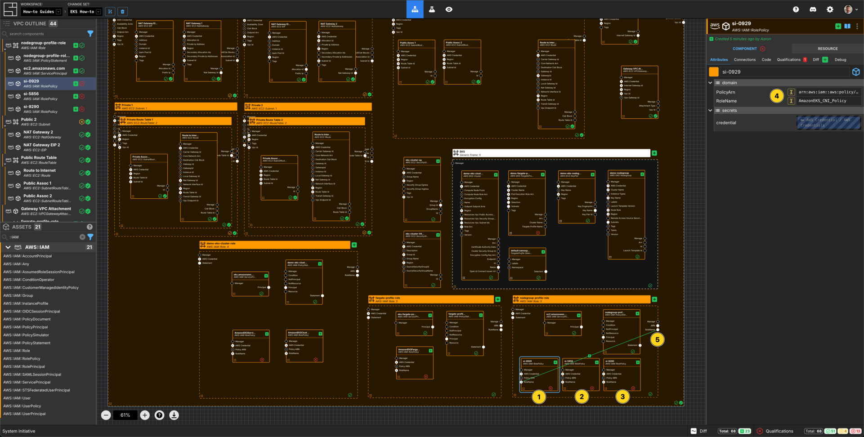This screenshot has height=437, width=864.
Task: Click the download diagram icon
Action: tap(174, 415)
